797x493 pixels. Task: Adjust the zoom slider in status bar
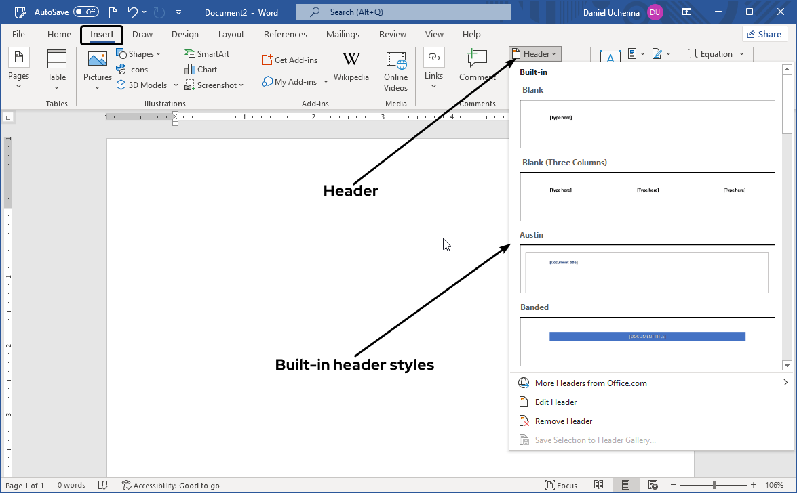714,485
